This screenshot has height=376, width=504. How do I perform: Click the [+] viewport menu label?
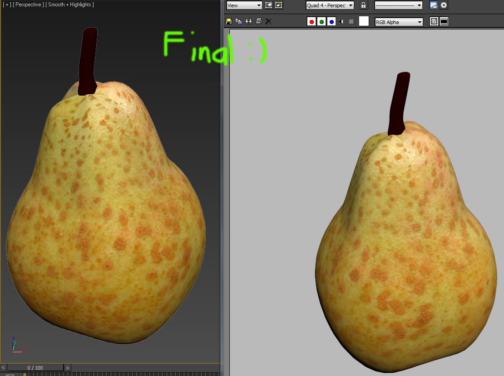point(7,5)
